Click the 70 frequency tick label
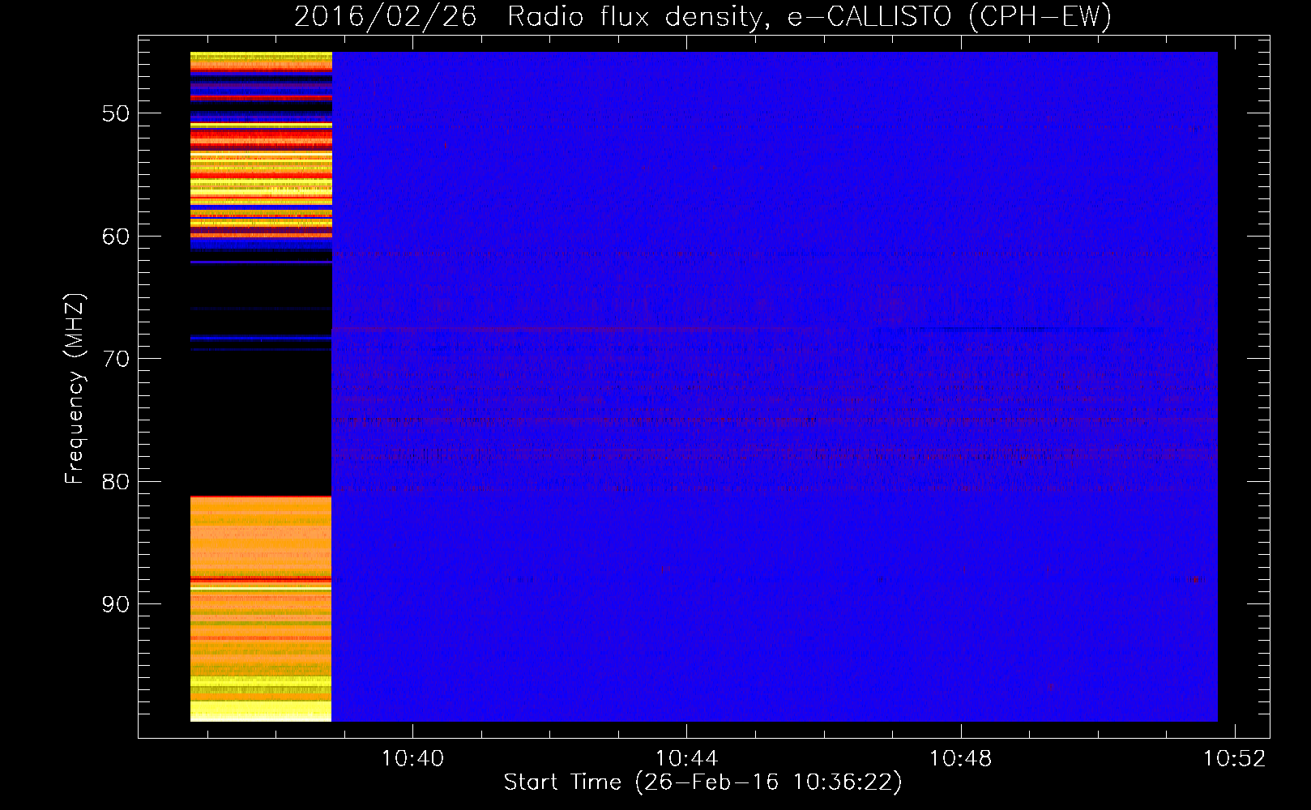Screen dimensions: 1311x810 116,359
